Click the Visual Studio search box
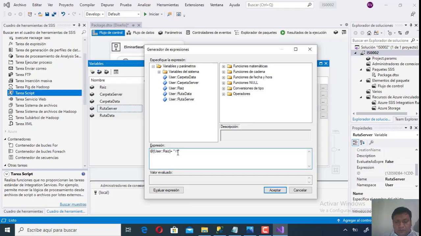Image resolution: width=421 pixels, height=236 pixels. [279, 5]
